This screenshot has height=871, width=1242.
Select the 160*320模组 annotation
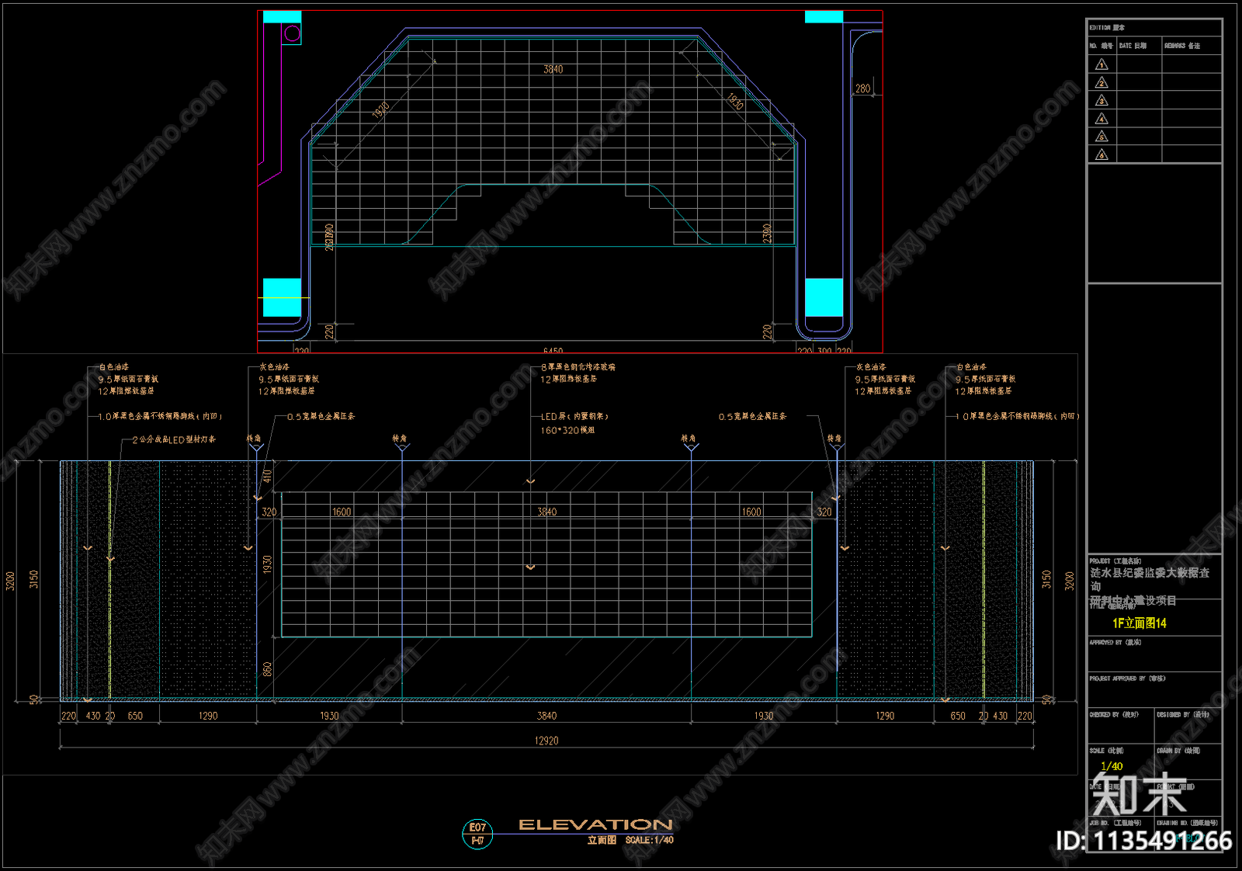point(567,430)
